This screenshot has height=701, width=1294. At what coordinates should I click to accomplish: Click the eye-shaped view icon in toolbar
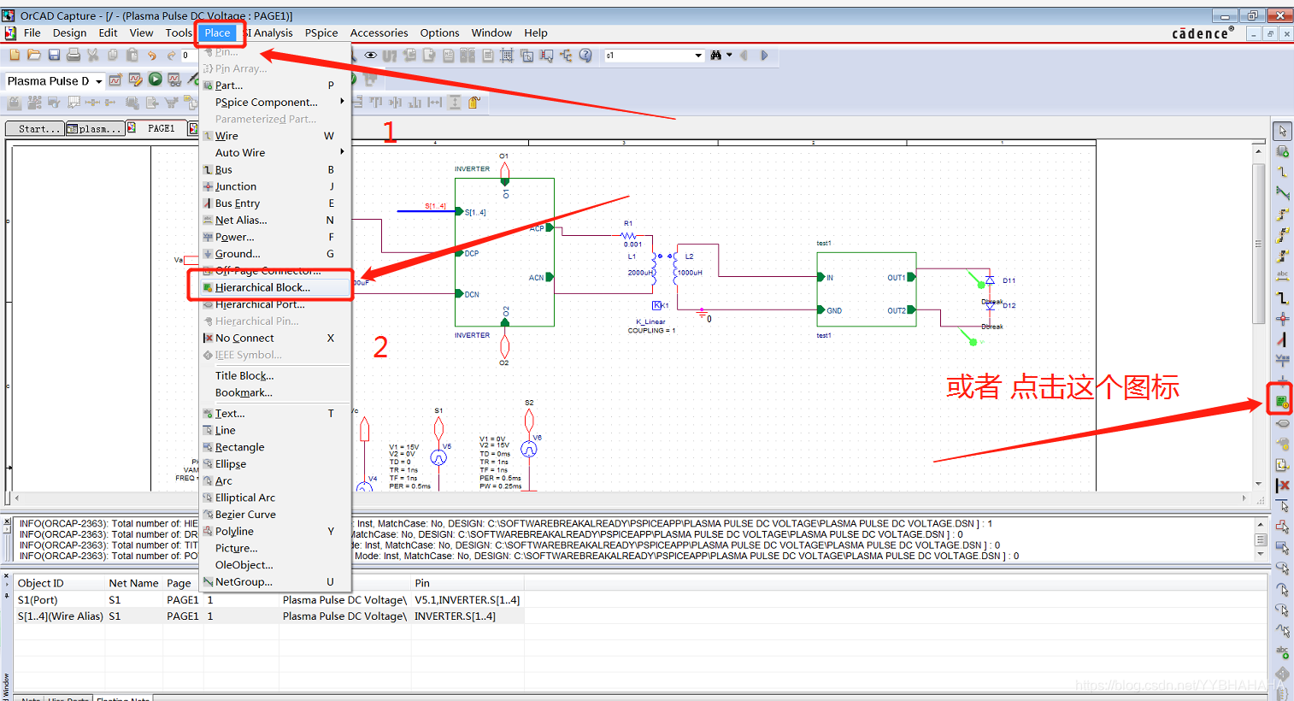370,55
